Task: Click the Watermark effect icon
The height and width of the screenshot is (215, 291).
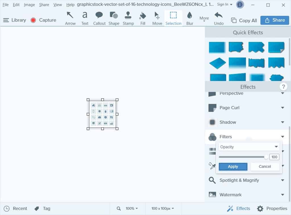Action: (x=212, y=195)
